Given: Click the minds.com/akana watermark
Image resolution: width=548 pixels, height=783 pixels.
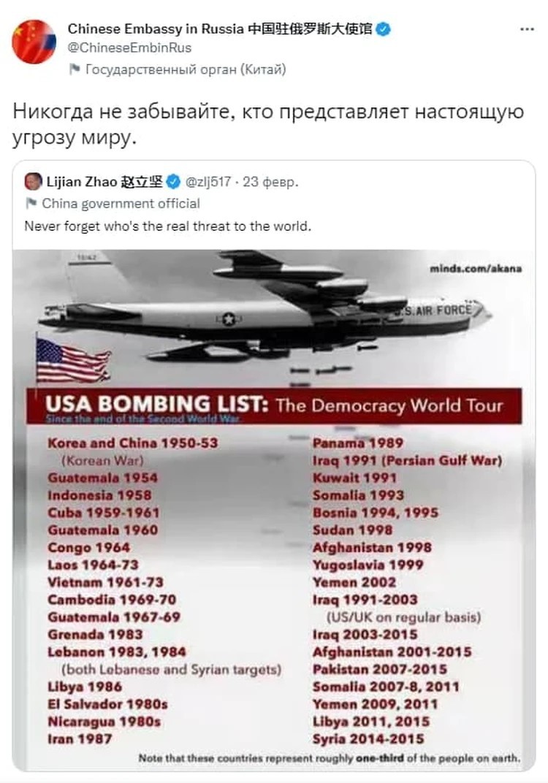Looking at the screenshot, I should 475,269.
